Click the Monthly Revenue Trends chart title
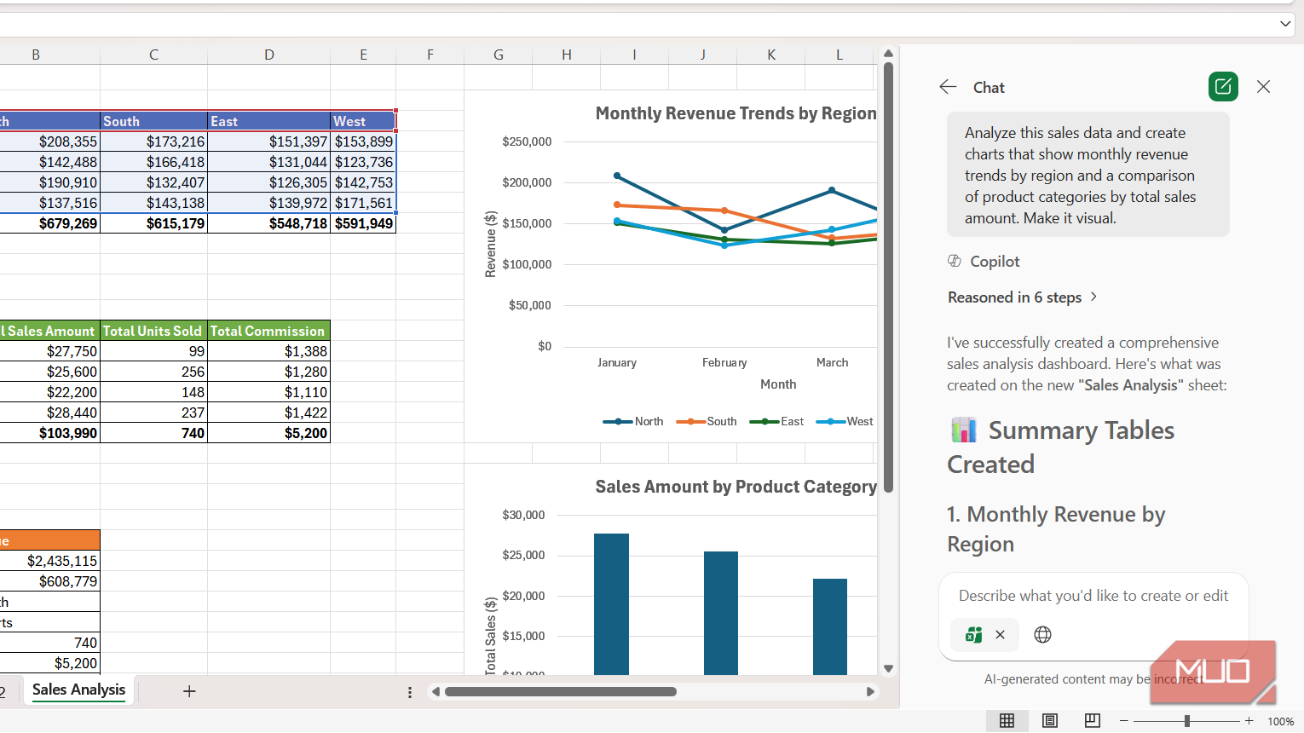The image size is (1304, 733). click(x=736, y=113)
